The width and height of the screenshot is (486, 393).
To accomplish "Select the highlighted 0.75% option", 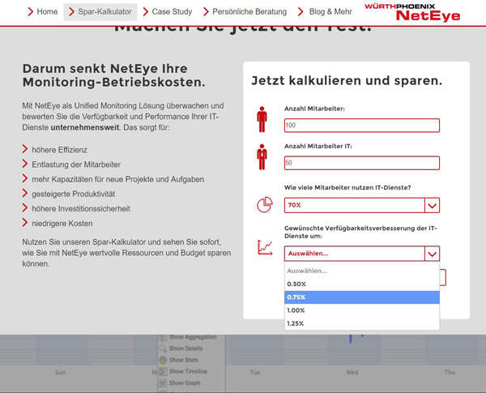I will (362, 297).
